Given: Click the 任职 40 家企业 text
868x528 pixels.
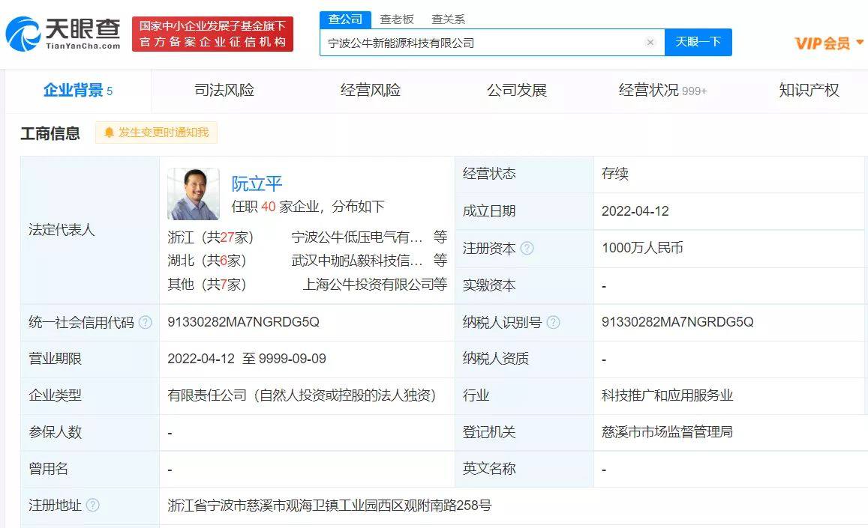Looking at the screenshot, I should pyautogui.click(x=275, y=207).
